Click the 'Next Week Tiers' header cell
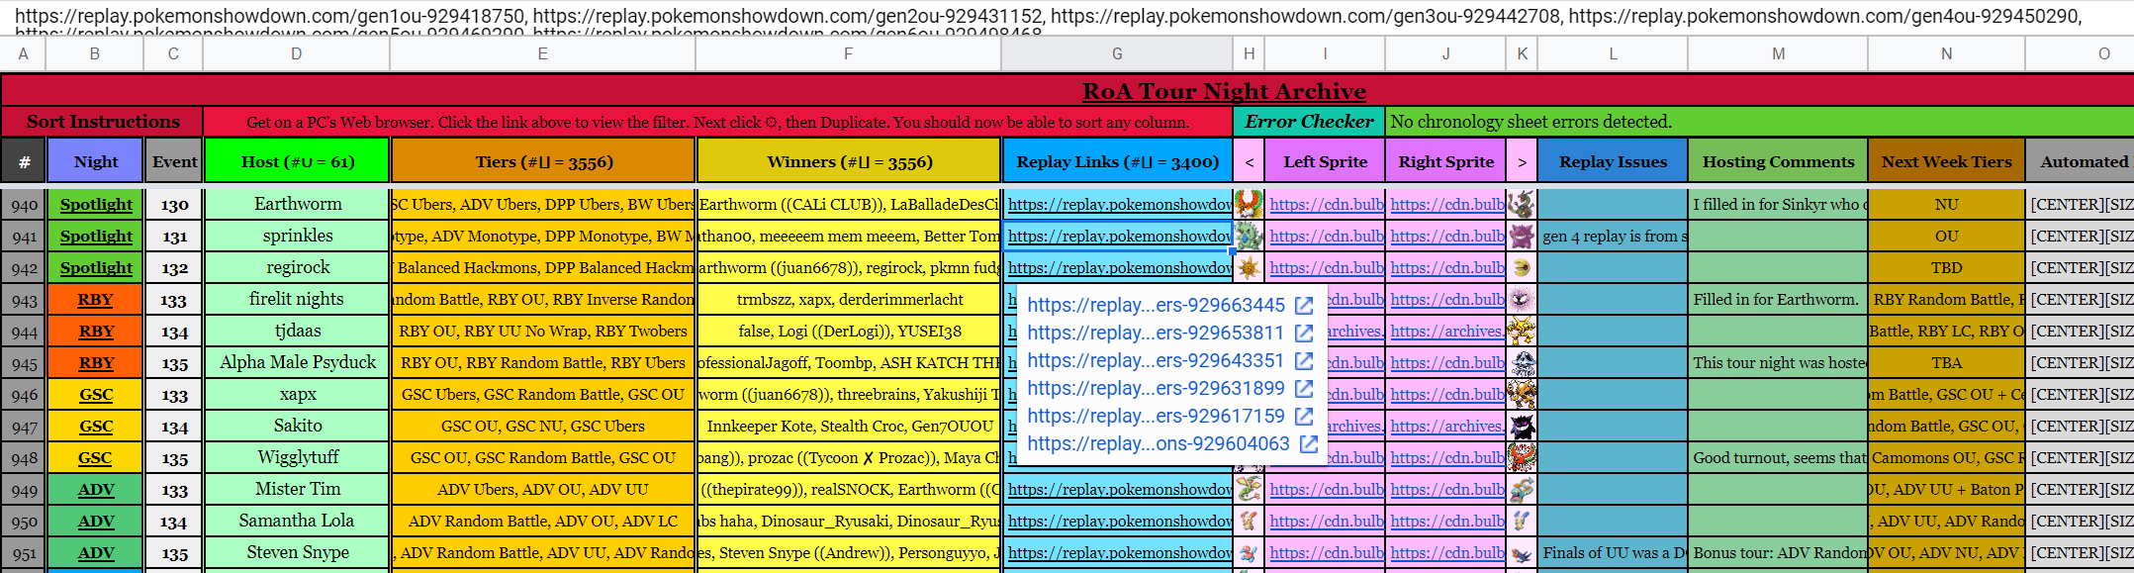 pos(1946,161)
